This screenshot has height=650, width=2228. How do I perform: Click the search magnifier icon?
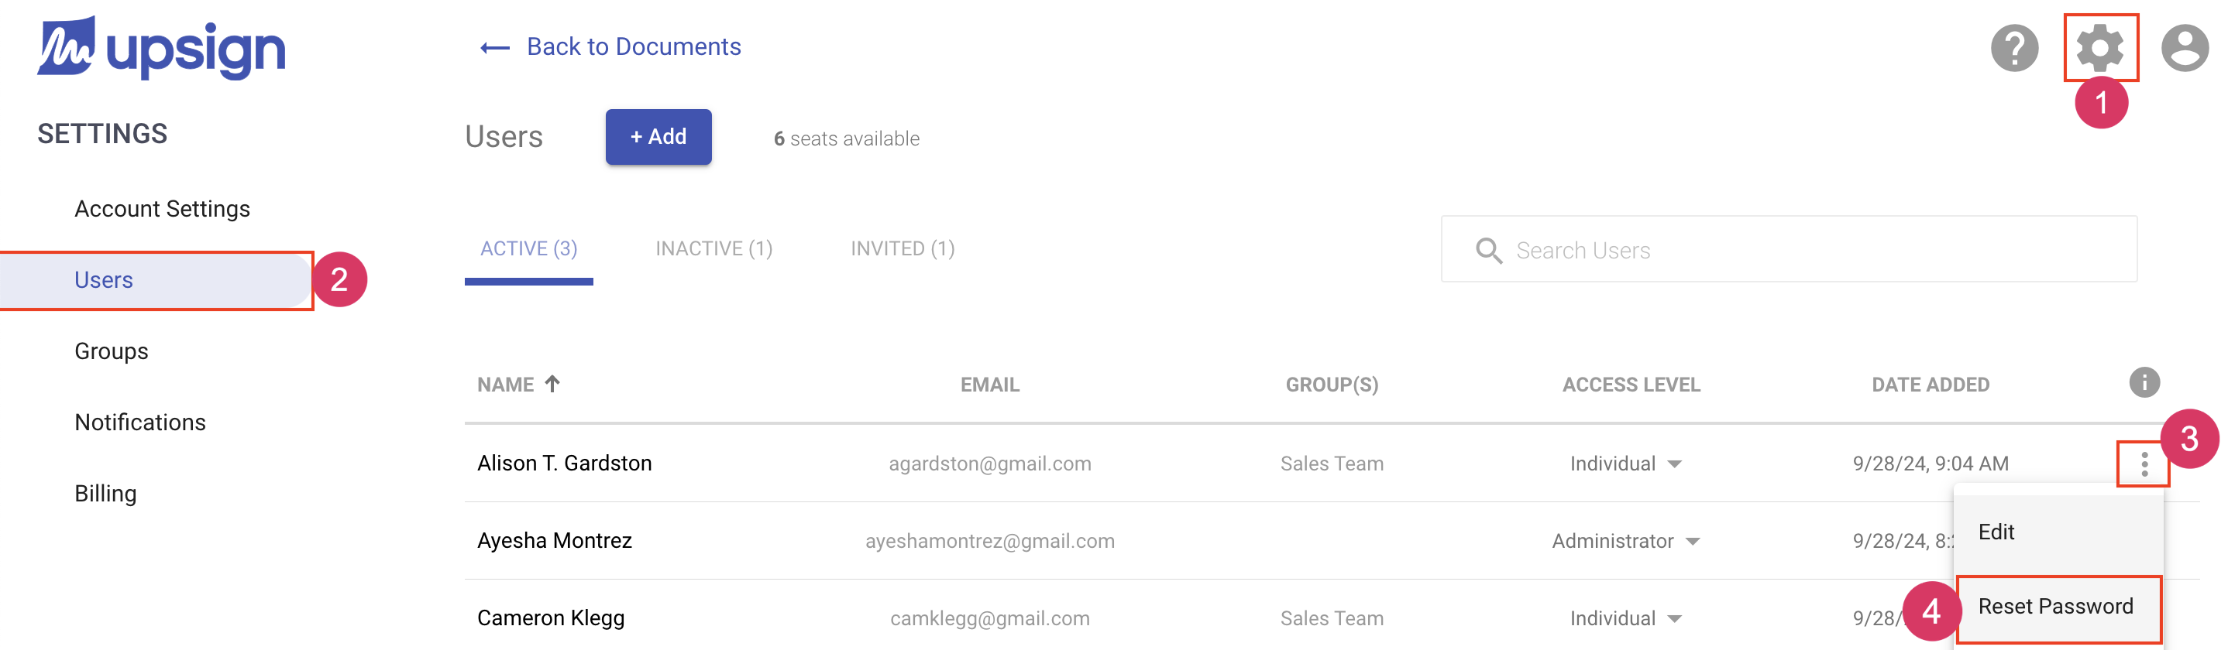(1487, 251)
